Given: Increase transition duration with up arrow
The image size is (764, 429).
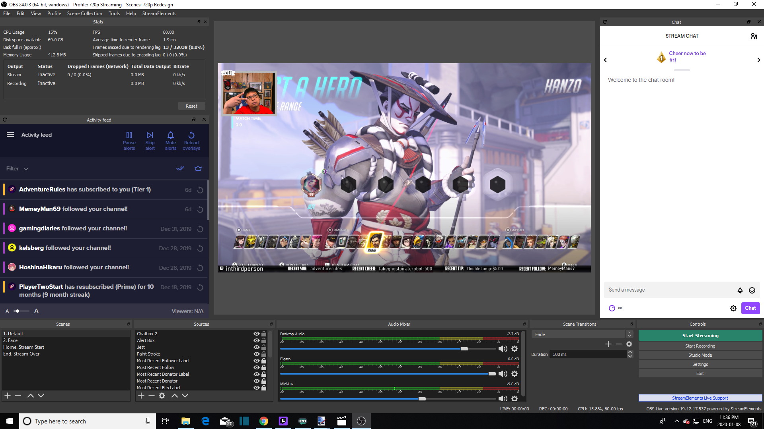Looking at the screenshot, I should (x=630, y=352).
